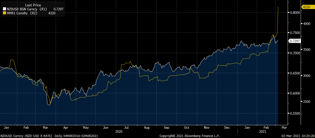Click the 2020 year label

pyautogui.click(x=119, y=131)
